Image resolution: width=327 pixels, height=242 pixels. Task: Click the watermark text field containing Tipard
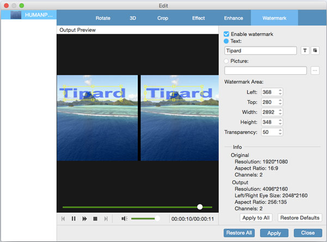pyautogui.click(x=261, y=51)
